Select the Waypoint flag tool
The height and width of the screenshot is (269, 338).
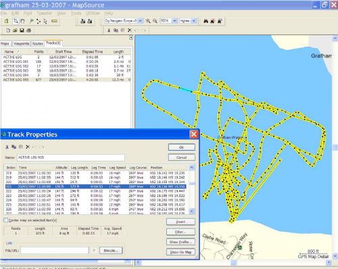tap(31, 21)
